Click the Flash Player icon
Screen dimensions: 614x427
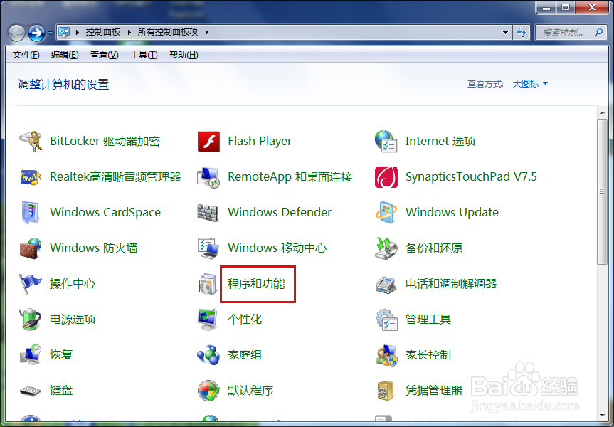(208, 142)
